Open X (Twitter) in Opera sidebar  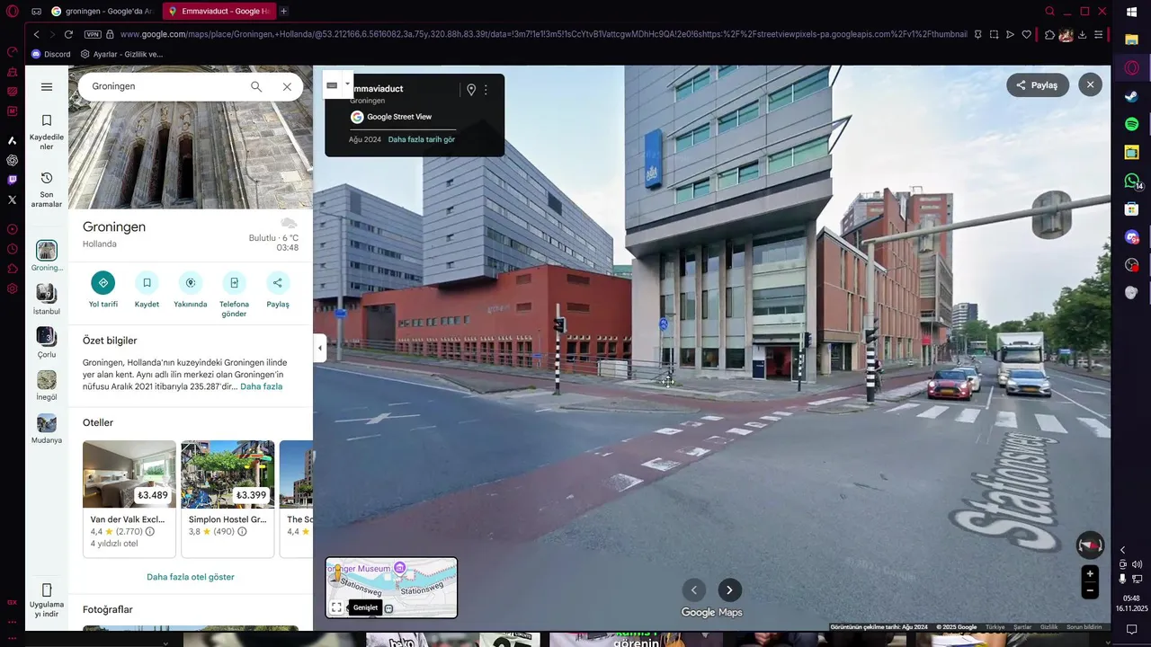pyautogui.click(x=12, y=199)
